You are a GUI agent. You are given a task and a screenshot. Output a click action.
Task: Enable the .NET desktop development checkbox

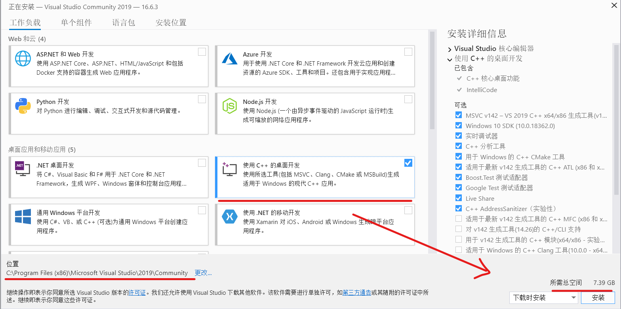(x=202, y=163)
